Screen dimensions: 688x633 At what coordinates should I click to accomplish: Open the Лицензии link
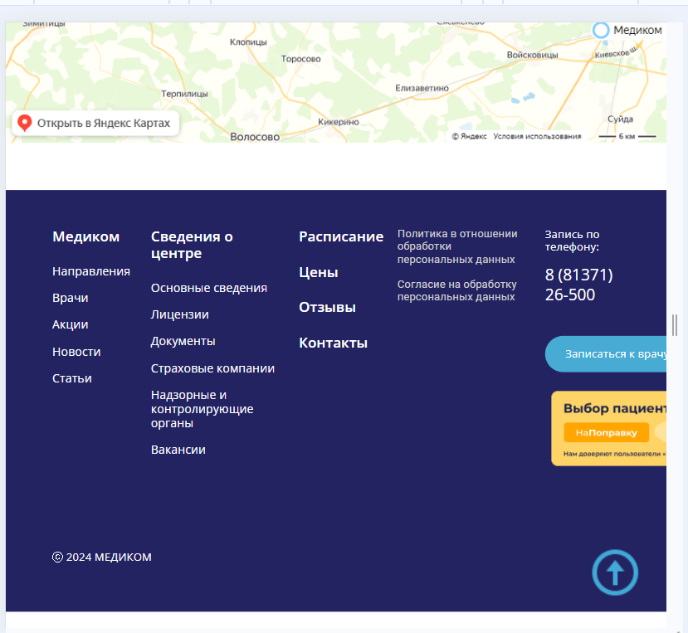click(x=180, y=314)
